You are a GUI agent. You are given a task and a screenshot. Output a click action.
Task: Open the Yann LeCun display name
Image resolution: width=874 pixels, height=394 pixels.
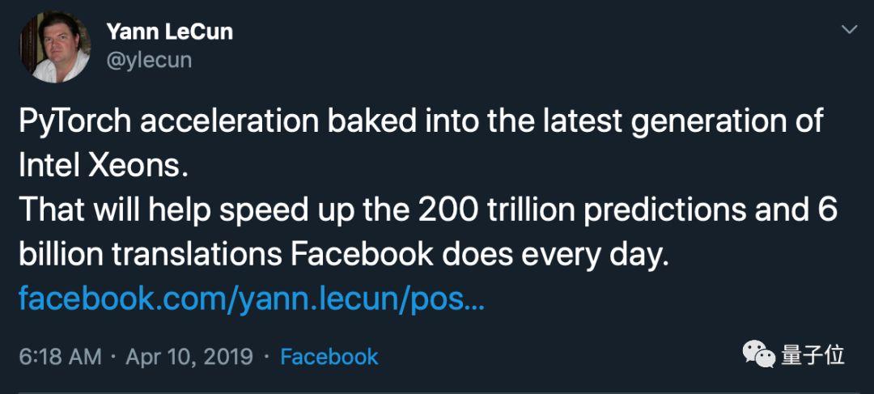170,32
